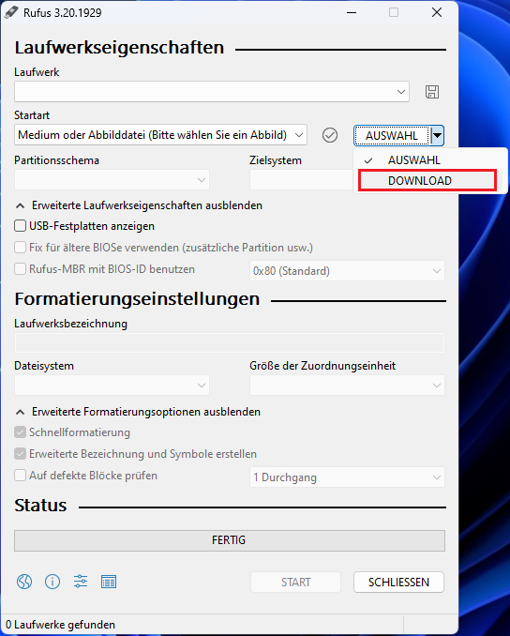This screenshot has width=510, height=636.
Task: Close the Rufus window
Action: 437,12
